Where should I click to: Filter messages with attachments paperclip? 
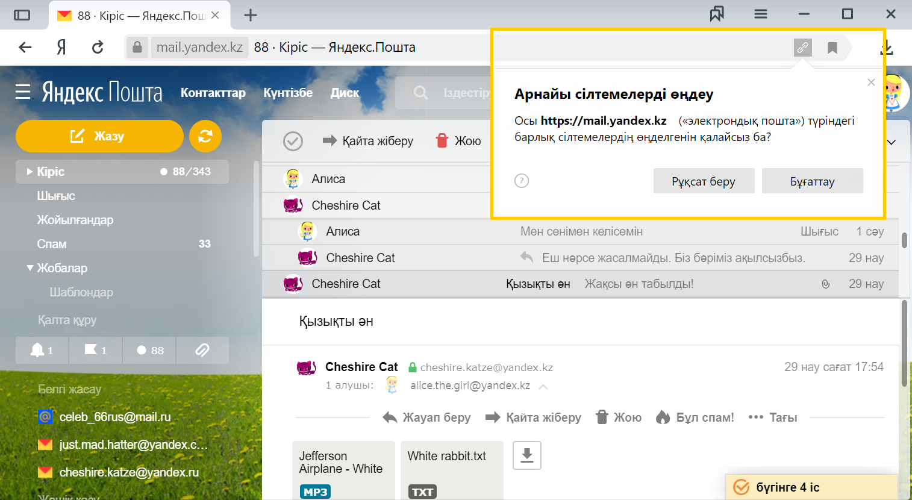[202, 350]
